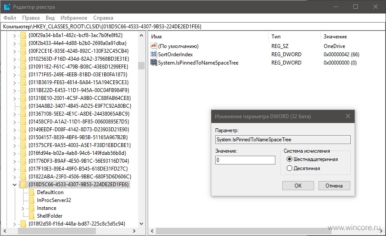The width and height of the screenshot is (386, 236).
Task: Click folder icon of {01822ABA-23F0-4506-9BBC-680F5D6D606C}
Action: pos(23,177)
